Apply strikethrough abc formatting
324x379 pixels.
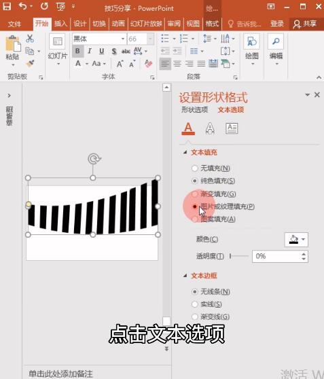126,51
